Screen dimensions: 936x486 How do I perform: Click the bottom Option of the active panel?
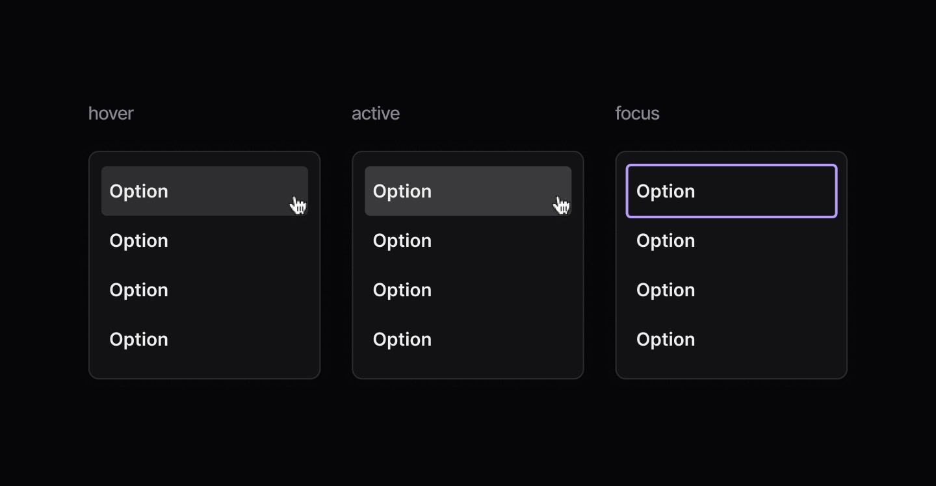pyautogui.click(x=402, y=339)
